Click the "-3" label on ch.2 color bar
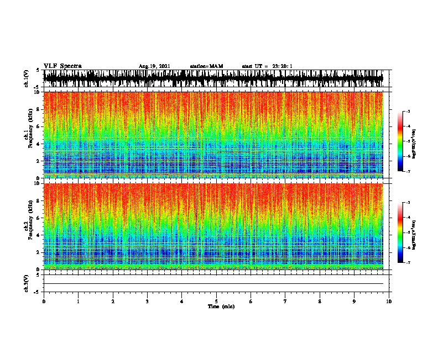The image size is (438, 338). [408, 203]
